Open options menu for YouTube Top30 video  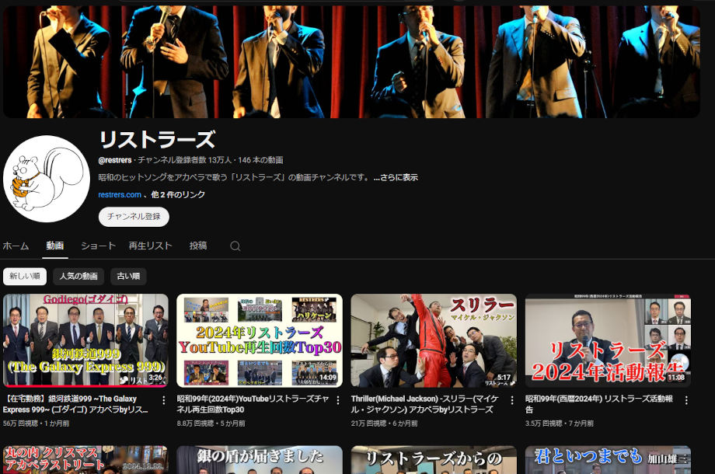point(337,400)
